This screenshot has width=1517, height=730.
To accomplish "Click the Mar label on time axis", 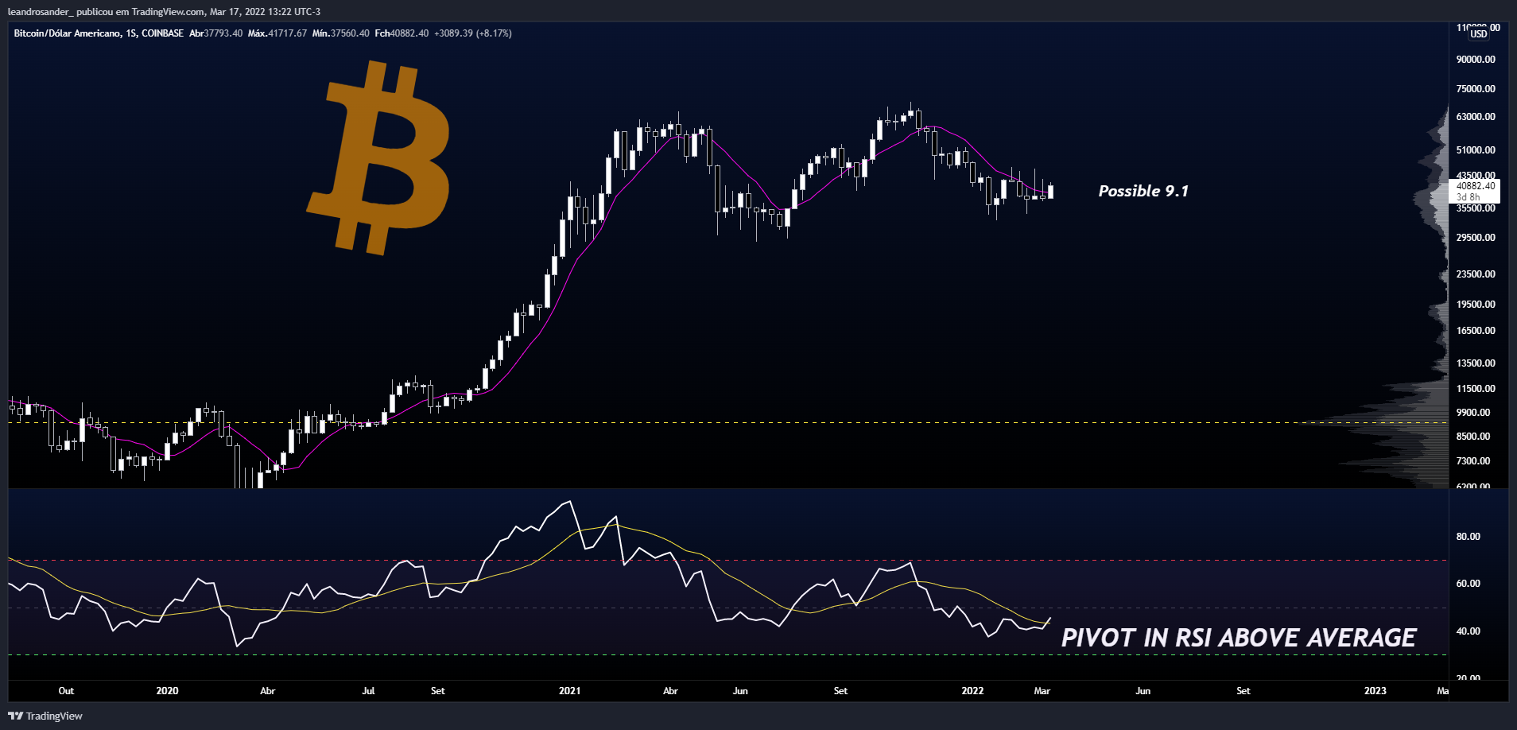I will click(1042, 691).
